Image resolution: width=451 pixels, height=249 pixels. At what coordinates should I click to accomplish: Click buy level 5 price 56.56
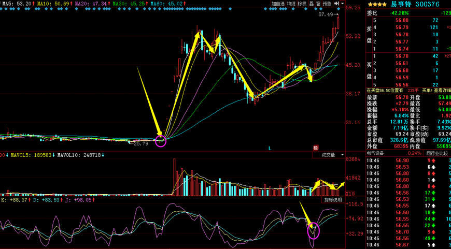pos(402,84)
